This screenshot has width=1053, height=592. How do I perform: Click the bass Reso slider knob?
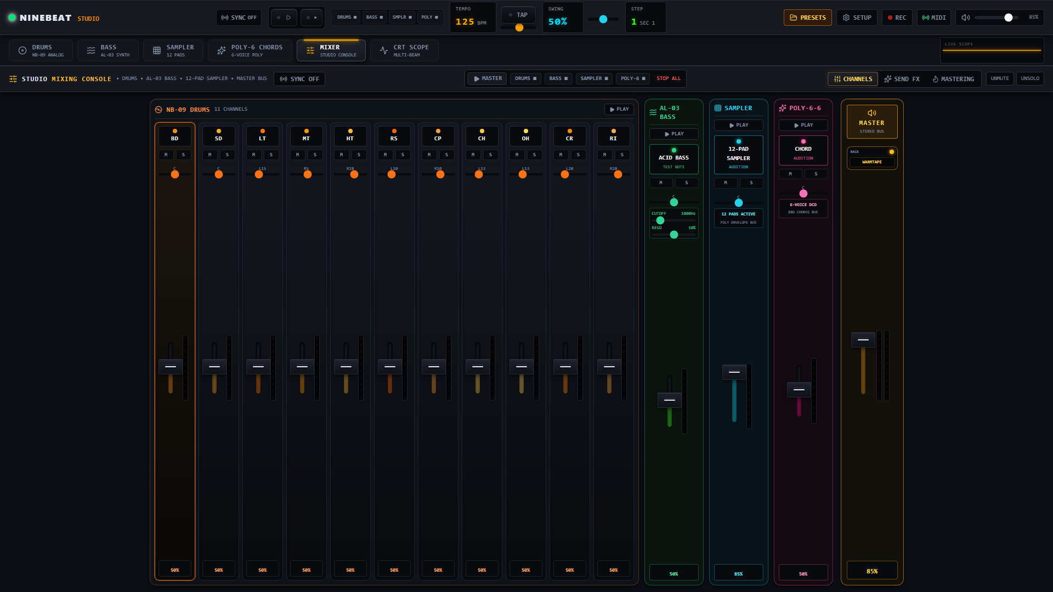click(674, 235)
